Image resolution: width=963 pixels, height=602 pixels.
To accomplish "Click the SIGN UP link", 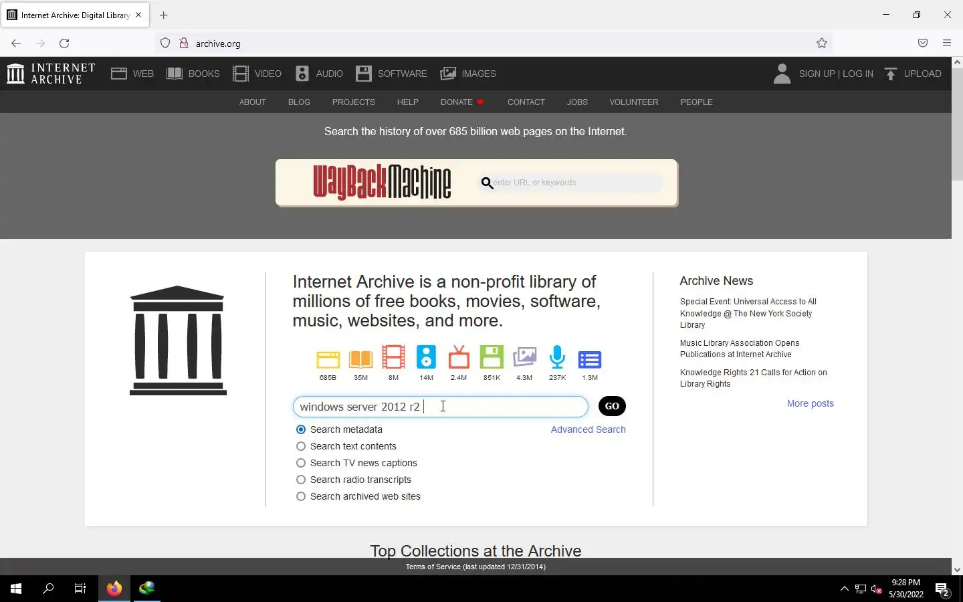I will pyautogui.click(x=817, y=74).
